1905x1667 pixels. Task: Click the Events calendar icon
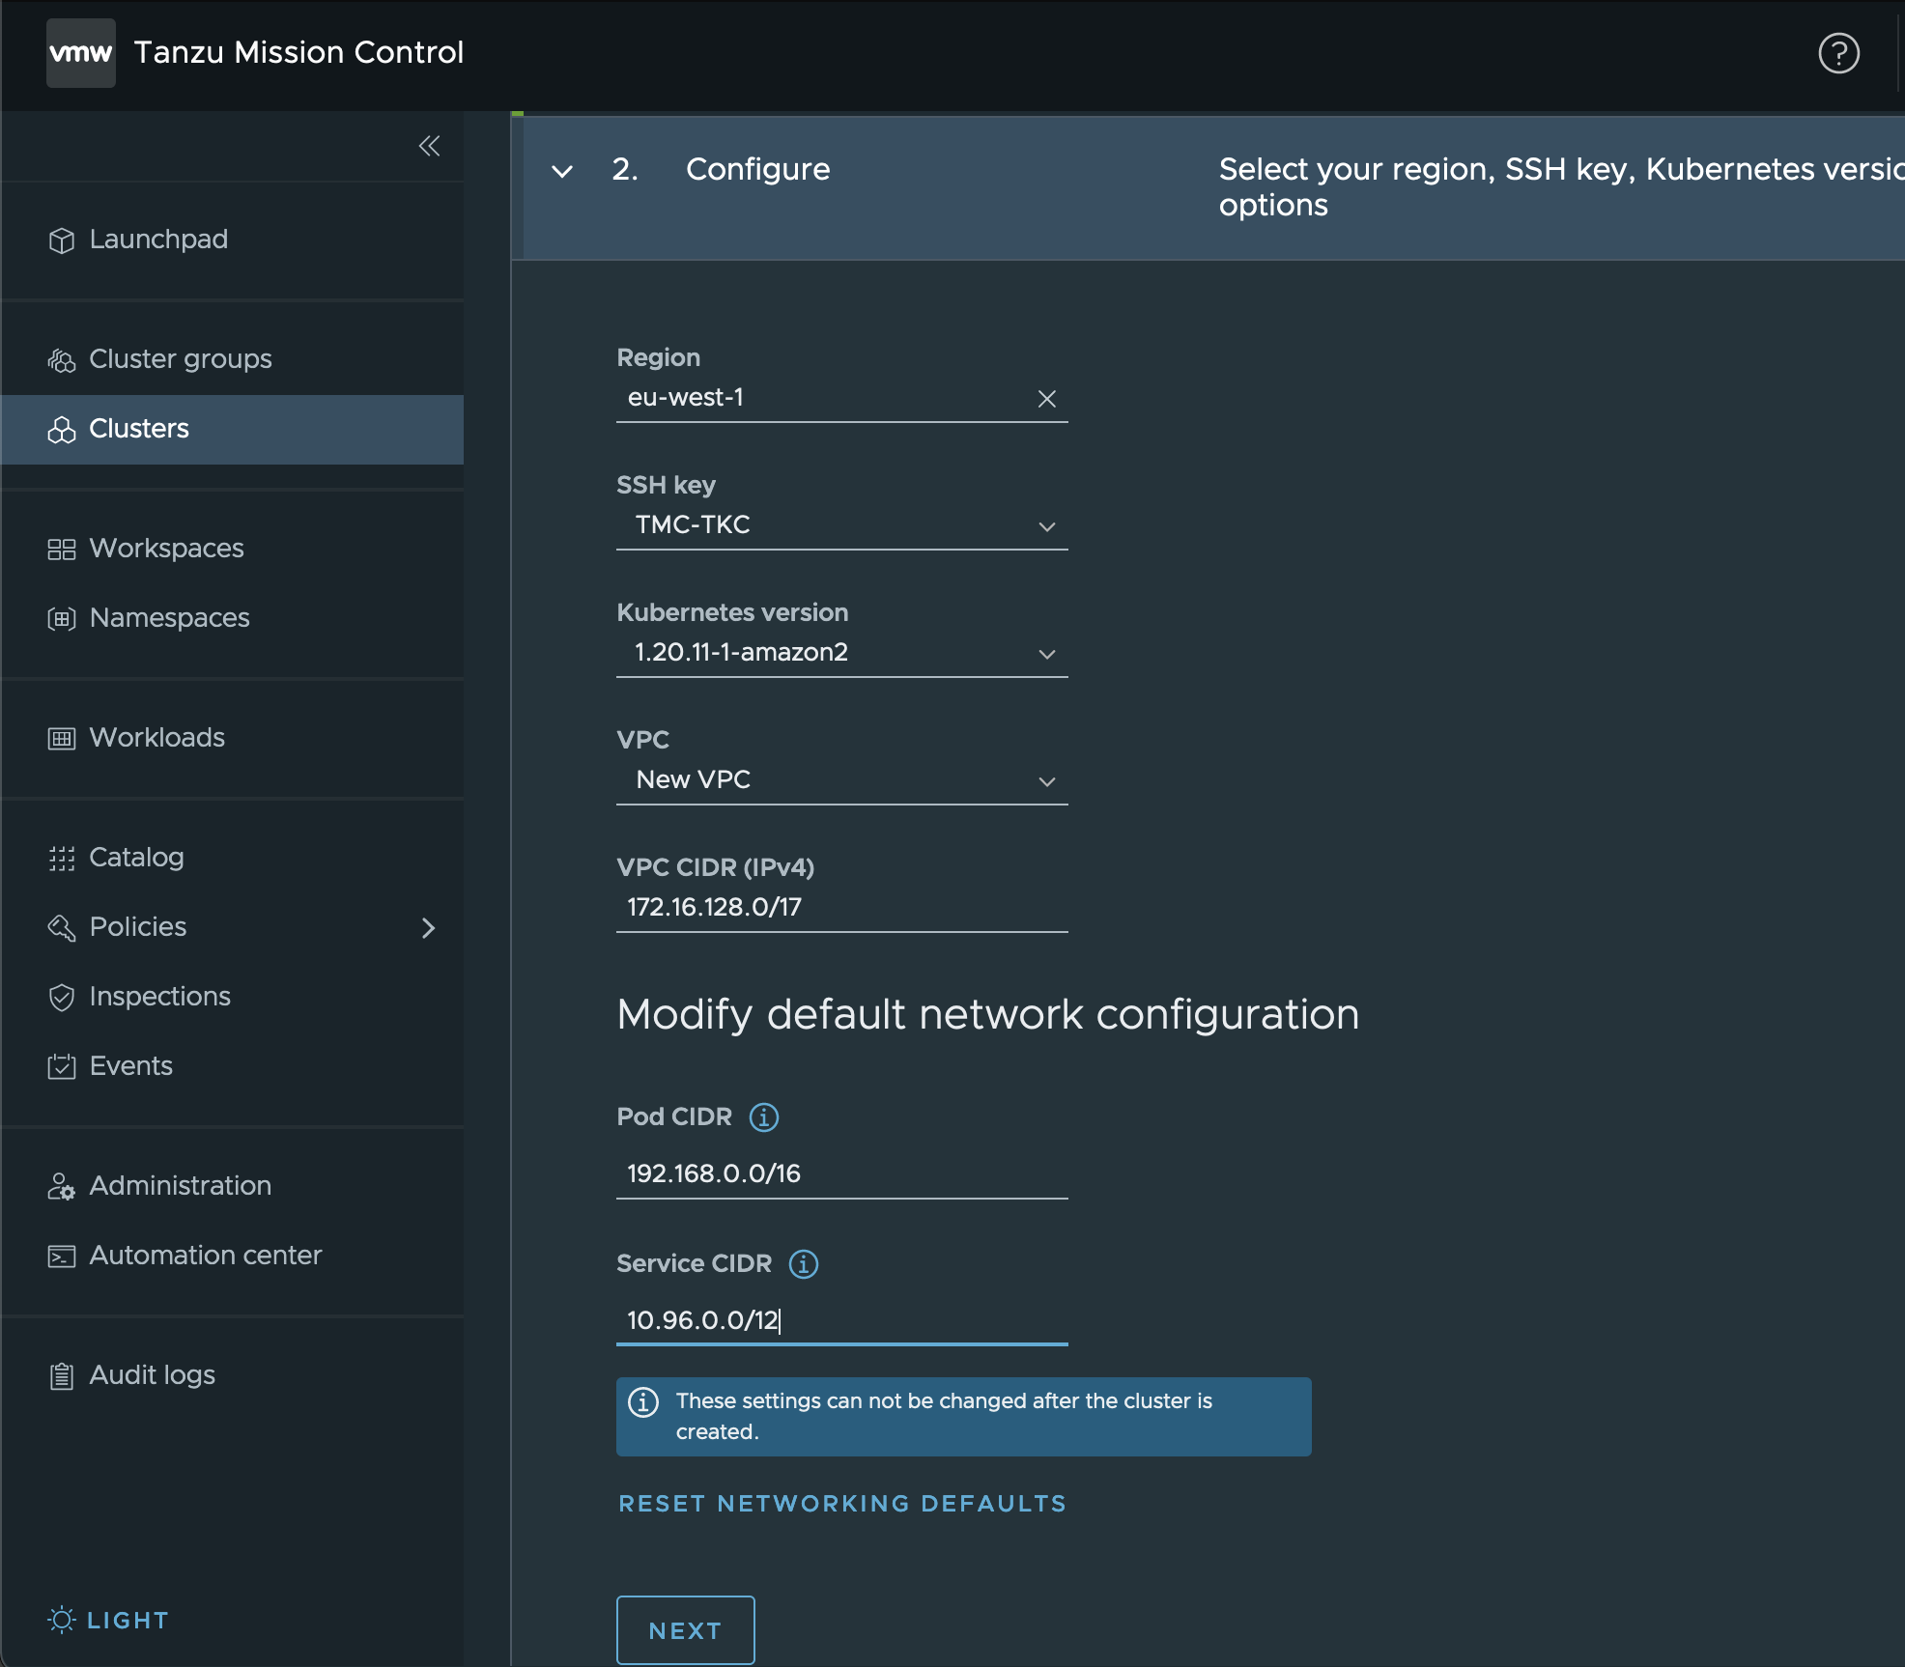tap(62, 1066)
